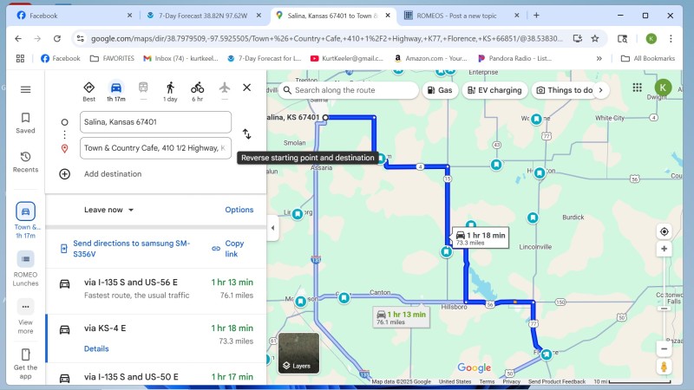Open the Leave now dropdown

click(109, 210)
